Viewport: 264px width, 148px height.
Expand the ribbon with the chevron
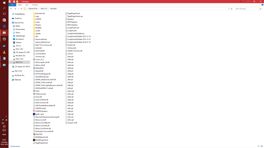pos(260,5)
